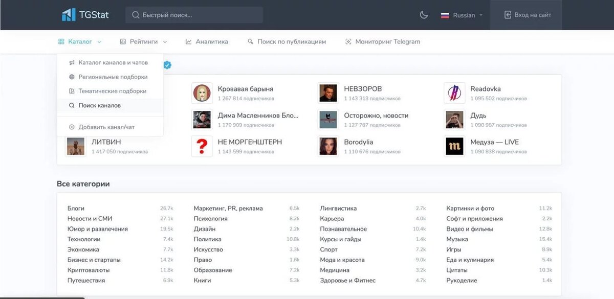Open the Технологии category
614x299 pixels.
point(84,239)
